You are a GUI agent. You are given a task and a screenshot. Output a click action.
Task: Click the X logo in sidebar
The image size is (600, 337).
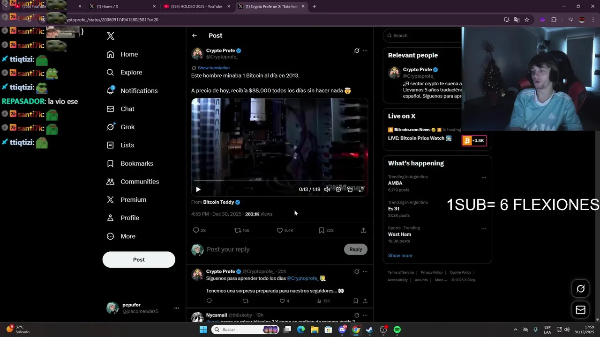tap(111, 36)
